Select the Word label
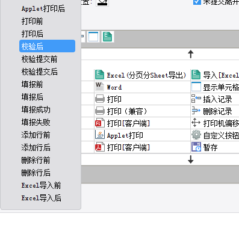The image size is (239, 246). pos(114,87)
